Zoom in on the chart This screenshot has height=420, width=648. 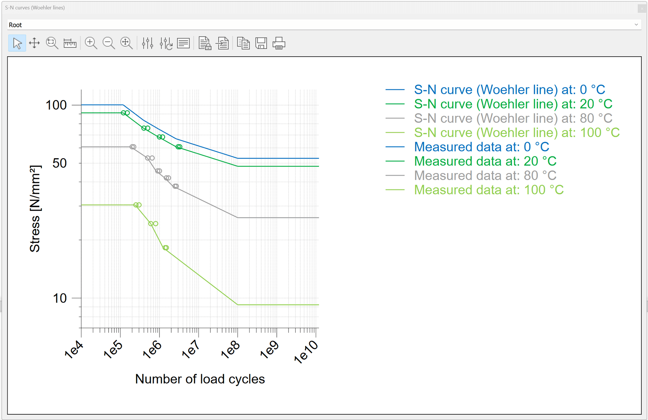[x=91, y=43]
